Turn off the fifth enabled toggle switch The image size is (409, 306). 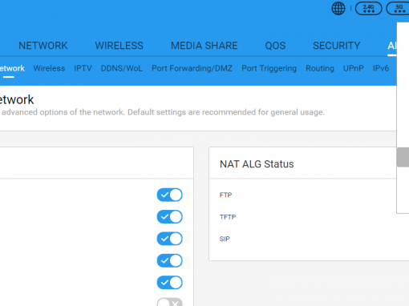pos(170,283)
